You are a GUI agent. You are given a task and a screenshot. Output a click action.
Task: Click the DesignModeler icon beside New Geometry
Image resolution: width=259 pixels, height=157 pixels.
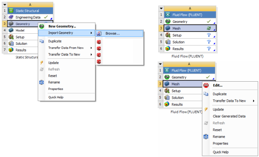click(x=42, y=26)
